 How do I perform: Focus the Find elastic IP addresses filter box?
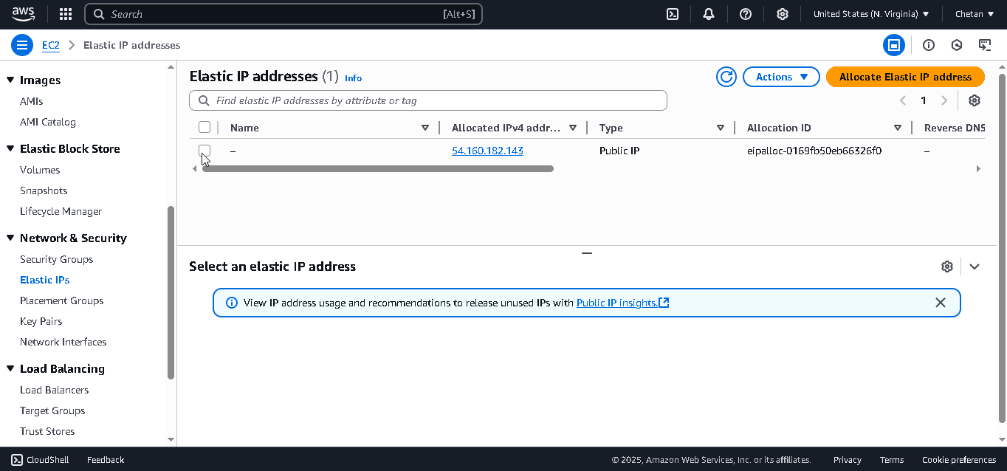(428, 100)
